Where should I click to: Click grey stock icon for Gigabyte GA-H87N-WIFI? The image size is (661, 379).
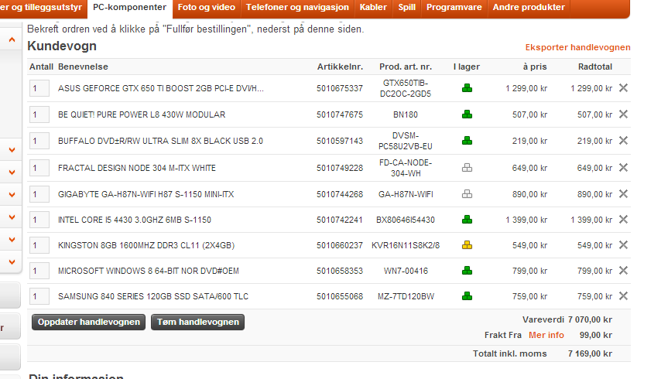[x=467, y=194]
